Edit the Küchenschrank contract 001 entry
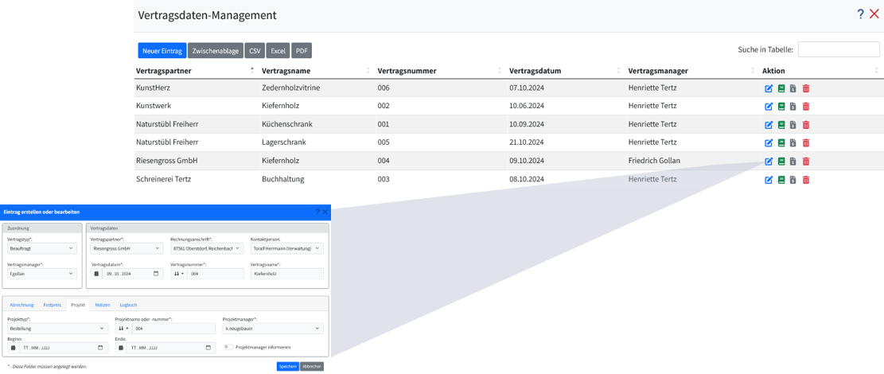Image resolution: width=884 pixels, height=374 pixels. pos(768,125)
